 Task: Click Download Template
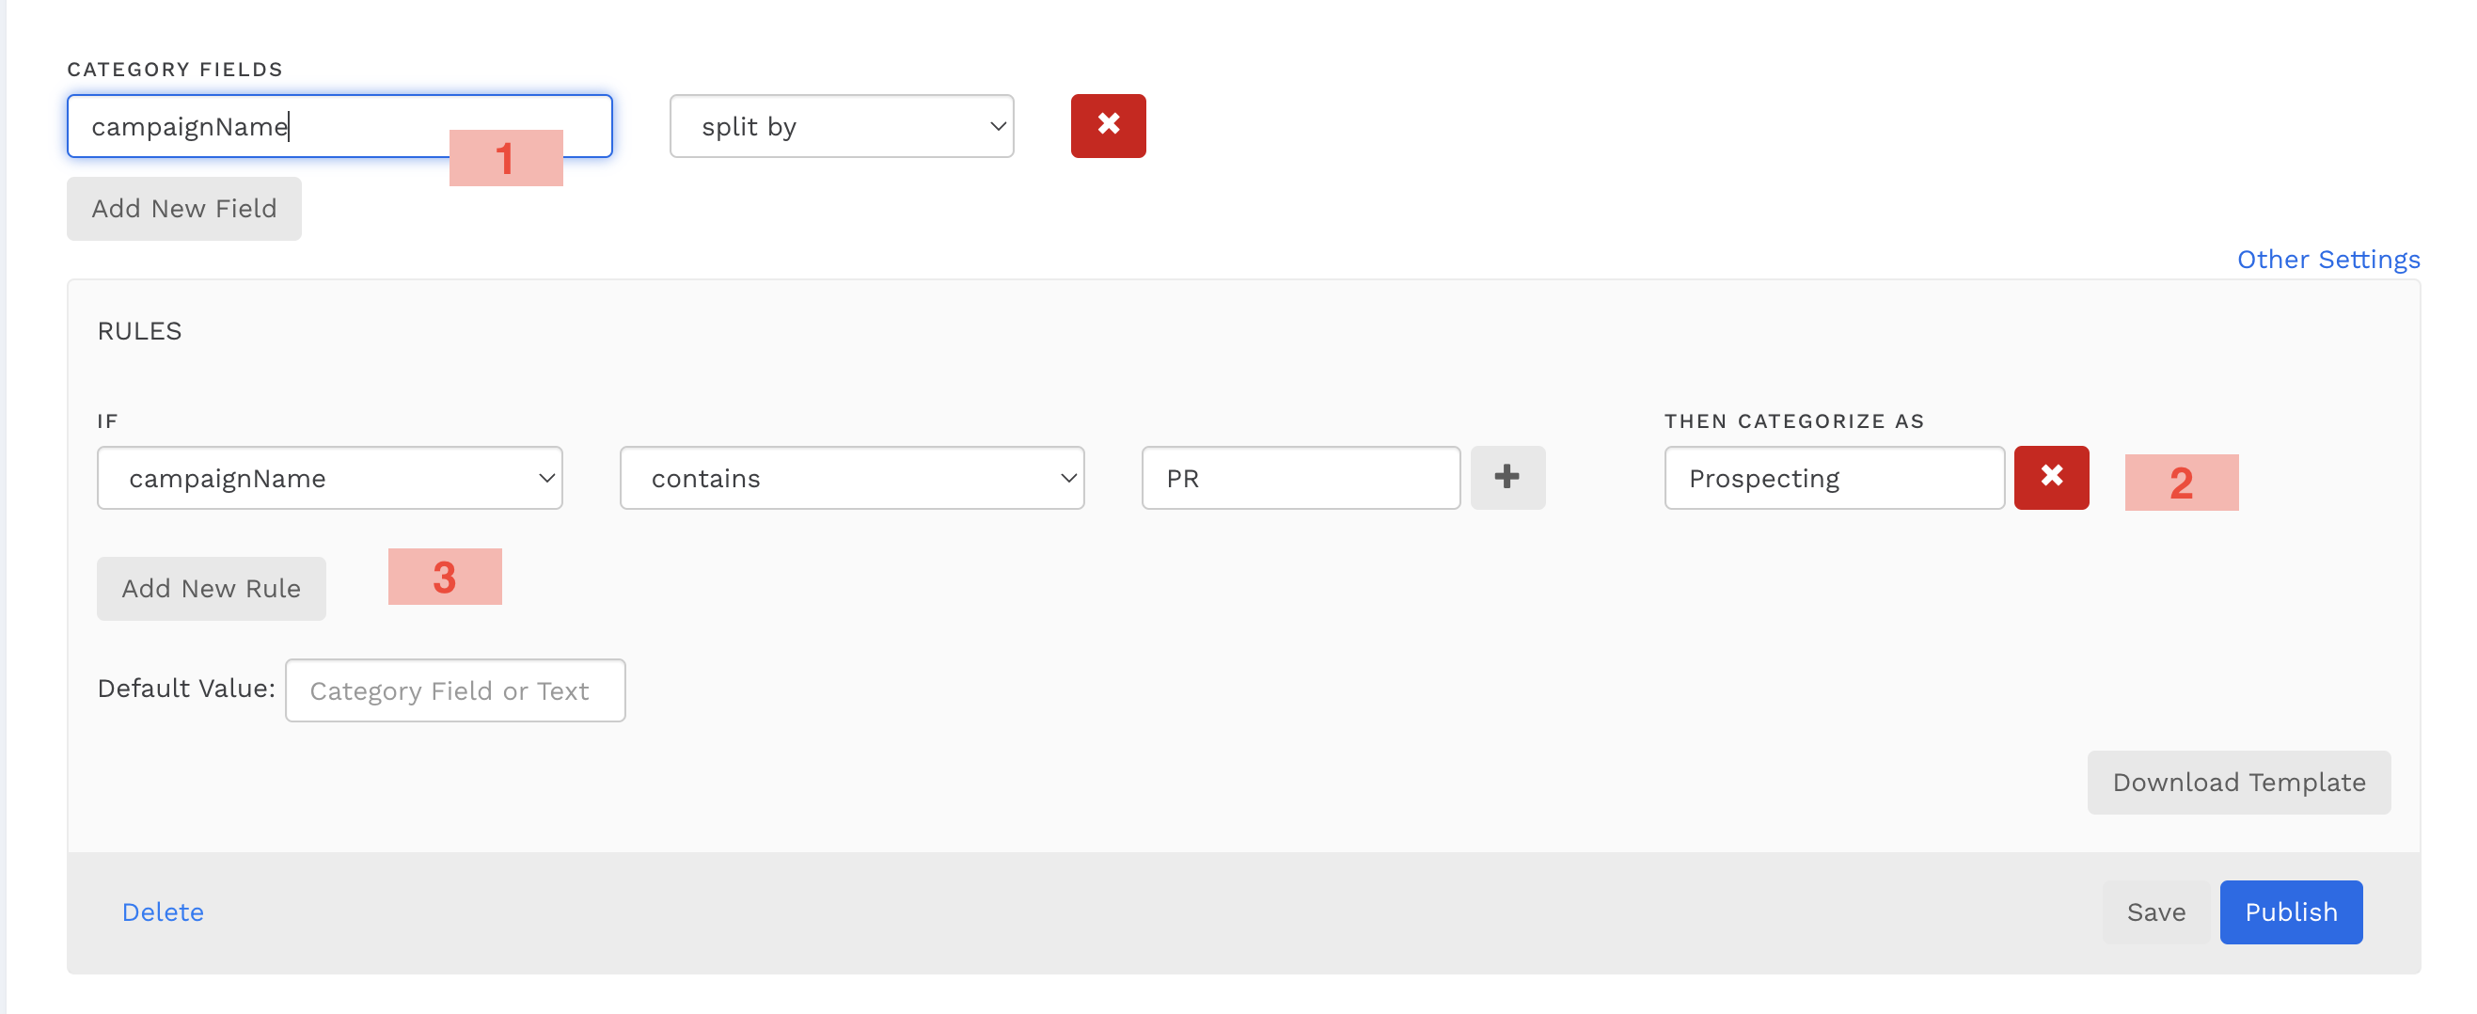2238,781
